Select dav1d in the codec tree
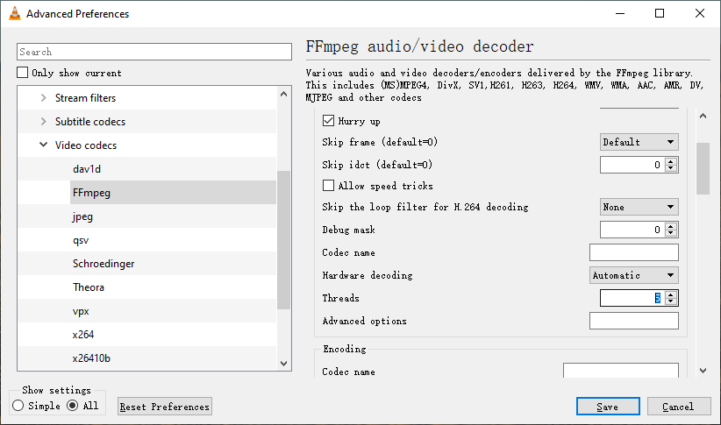 point(87,169)
